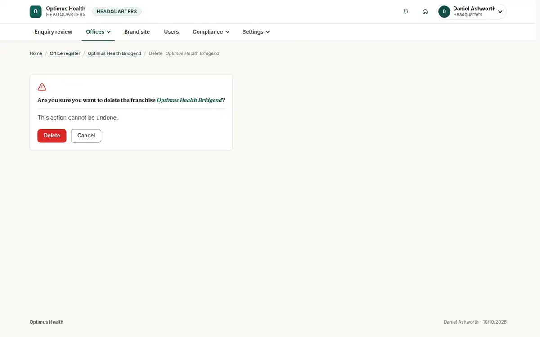Image resolution: width=540 pixels, height=337 pixels.
Task: Select the Users nav item
Action: coord(171,32)
